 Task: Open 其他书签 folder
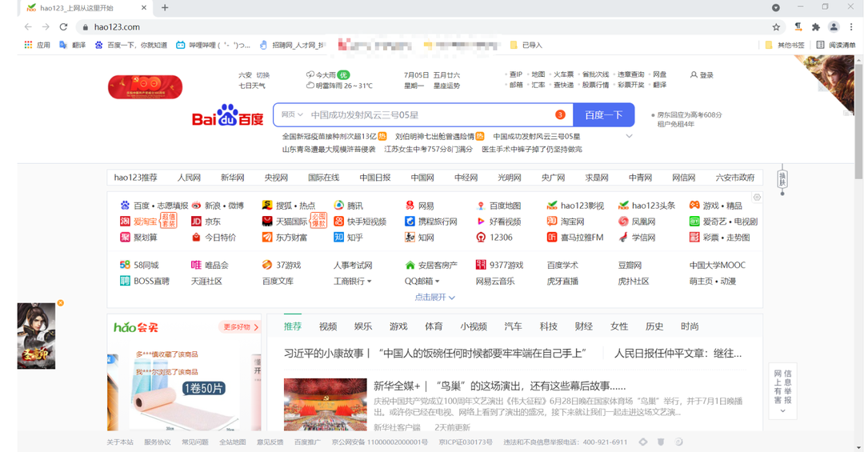[785, 45]
